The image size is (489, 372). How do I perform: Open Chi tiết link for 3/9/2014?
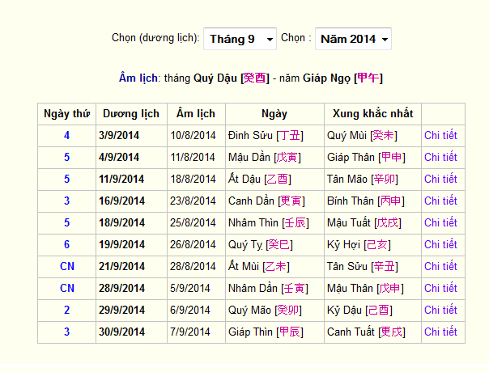click(440, 136)
